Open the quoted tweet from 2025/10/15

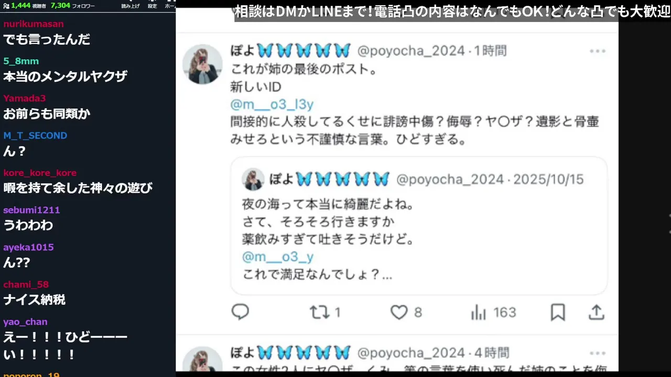(419, 226)
